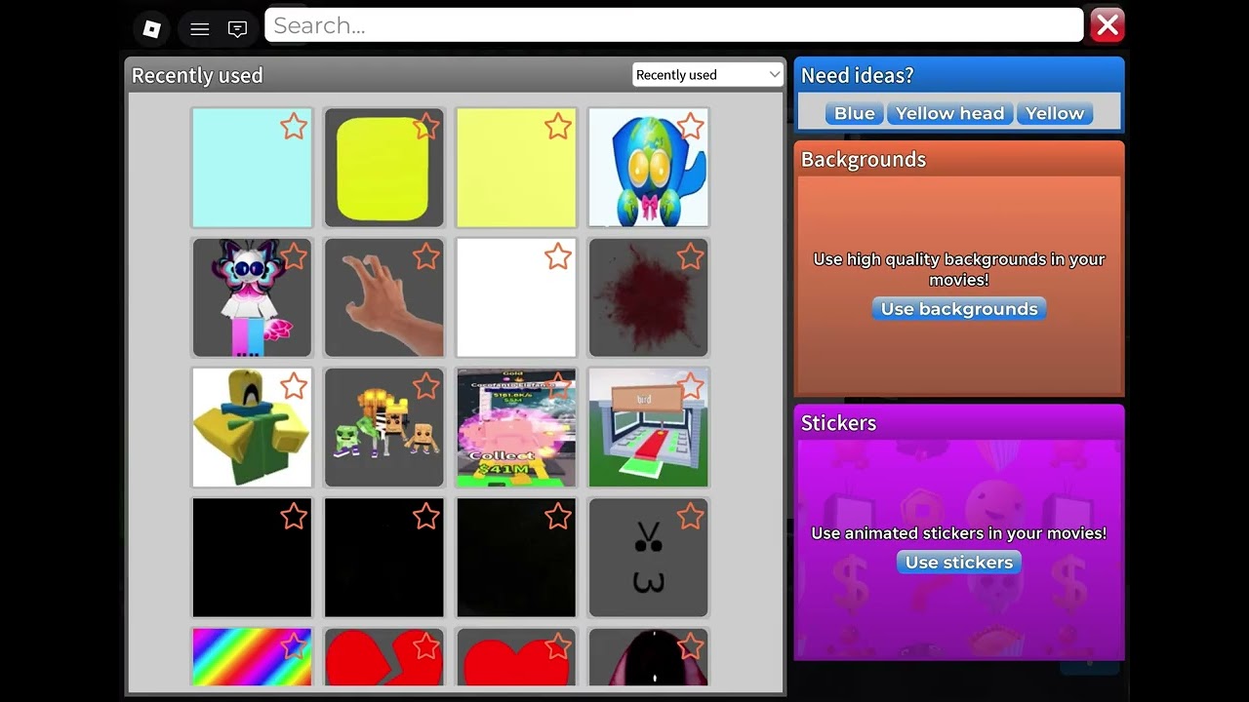Star the plain white square image

coord(558,256)
